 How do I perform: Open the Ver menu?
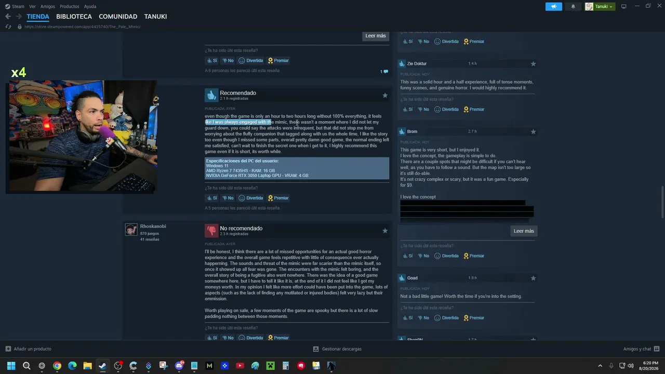point(32,6)
